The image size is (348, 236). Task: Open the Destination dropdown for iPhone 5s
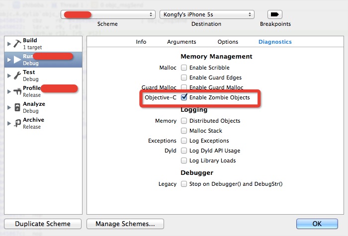point(207,14)
